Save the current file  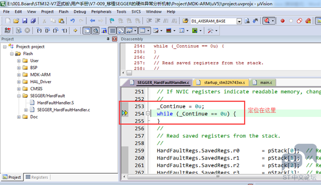point(25,21)
